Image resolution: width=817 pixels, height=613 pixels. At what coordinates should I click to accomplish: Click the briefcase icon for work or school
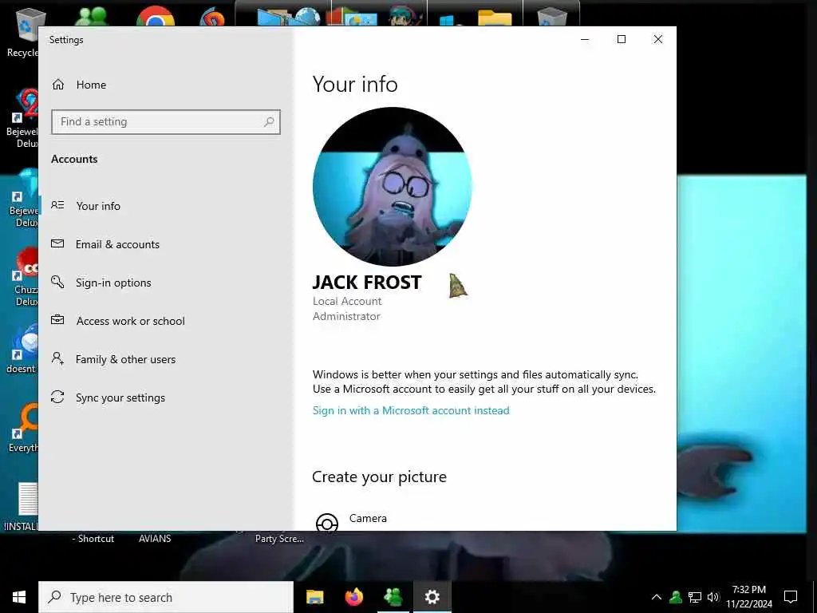click(x=57, y=320)
